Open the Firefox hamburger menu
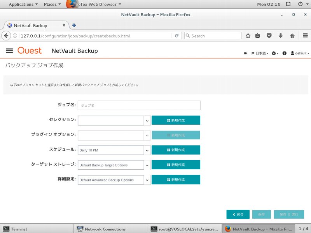The height and width of the screenshot is (233, 311). pyautogui.click(x=305, y=36)
